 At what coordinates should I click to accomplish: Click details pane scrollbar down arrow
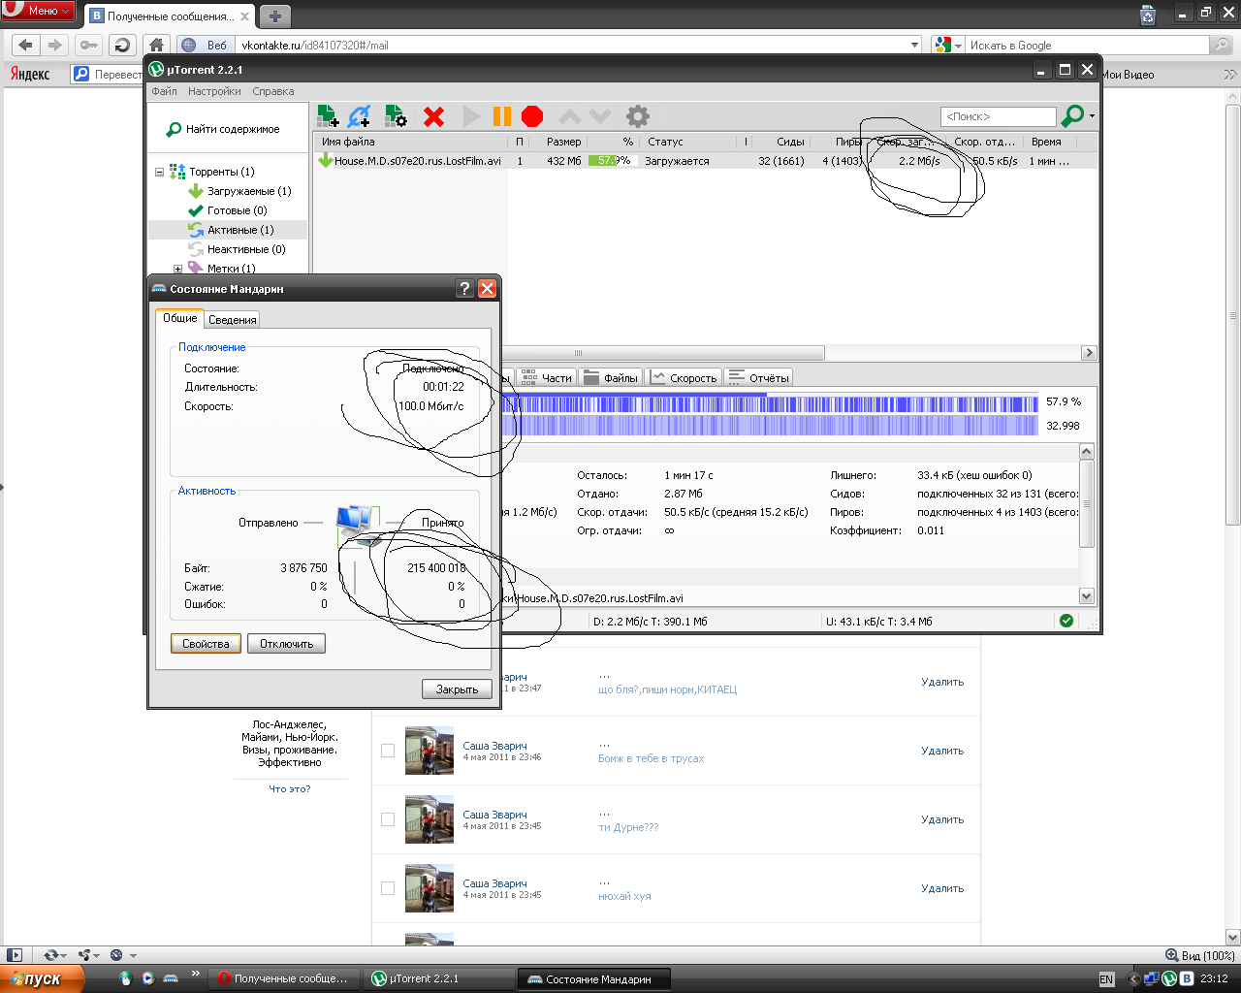pos(1087,596)
